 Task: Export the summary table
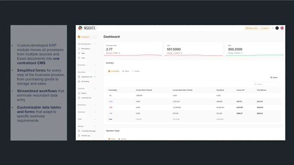click(274, 78)
